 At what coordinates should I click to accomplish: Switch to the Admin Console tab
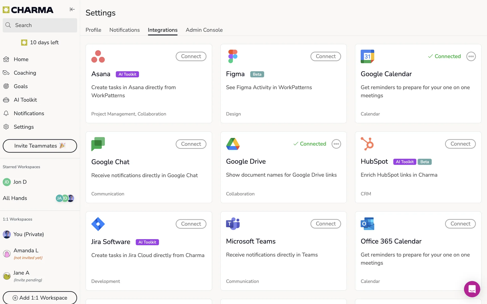204,30
